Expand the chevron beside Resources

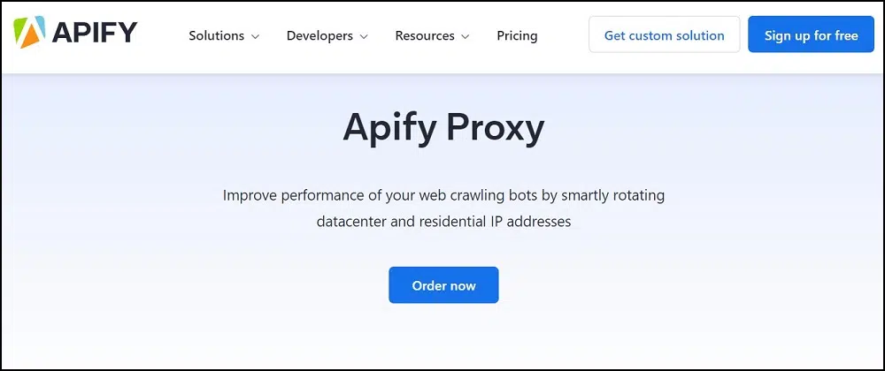(466, 37)
